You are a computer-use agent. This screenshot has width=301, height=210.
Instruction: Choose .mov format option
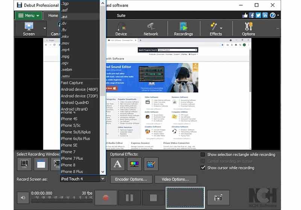[80, 43]
